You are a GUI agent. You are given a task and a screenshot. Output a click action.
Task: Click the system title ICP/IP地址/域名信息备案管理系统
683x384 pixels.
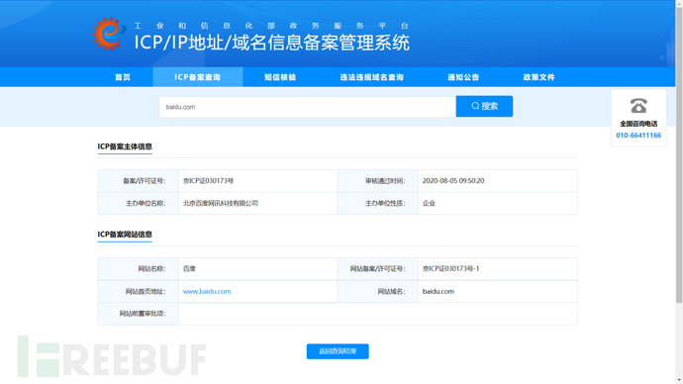(272, 43)
